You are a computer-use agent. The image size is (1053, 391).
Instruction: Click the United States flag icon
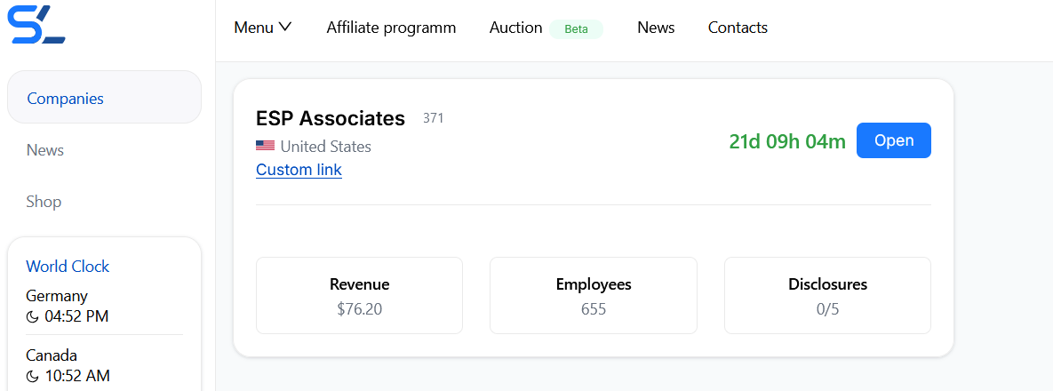coord(266,146)
